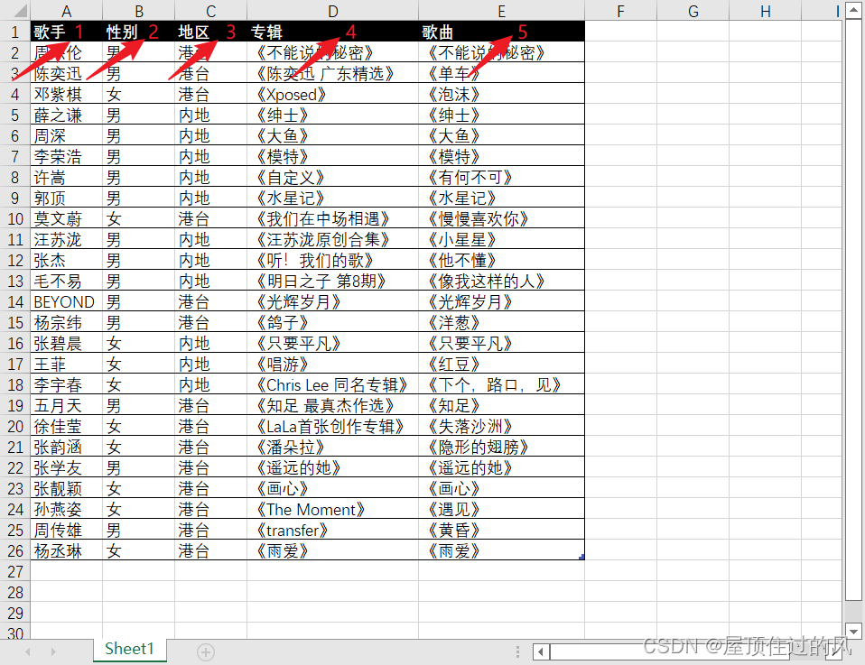Select the cell with 杨宗纬
This screenshot has height=665, width=865.
(x=66, y=323)
